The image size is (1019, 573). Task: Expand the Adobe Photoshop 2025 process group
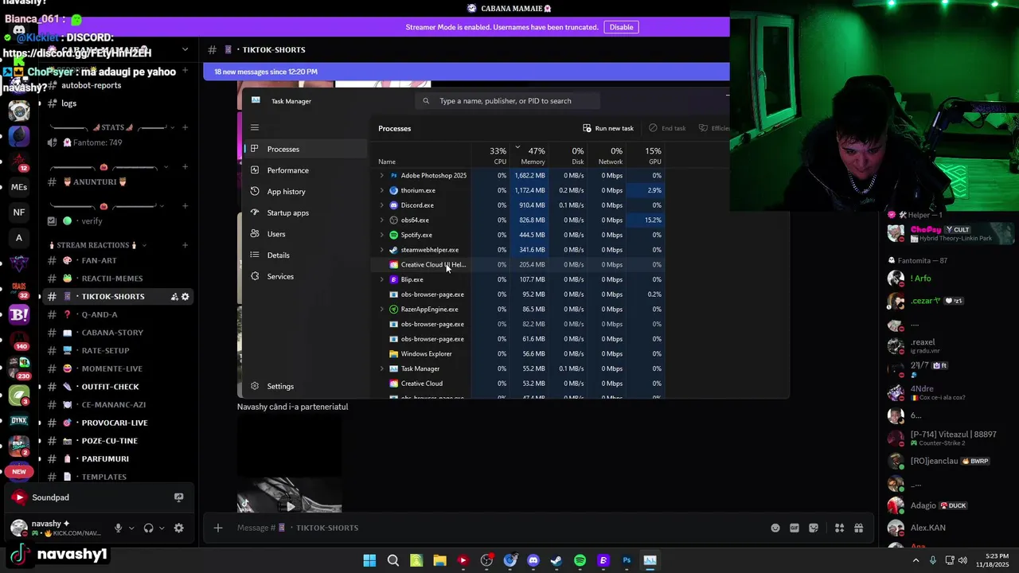click(x=381, y=175)
